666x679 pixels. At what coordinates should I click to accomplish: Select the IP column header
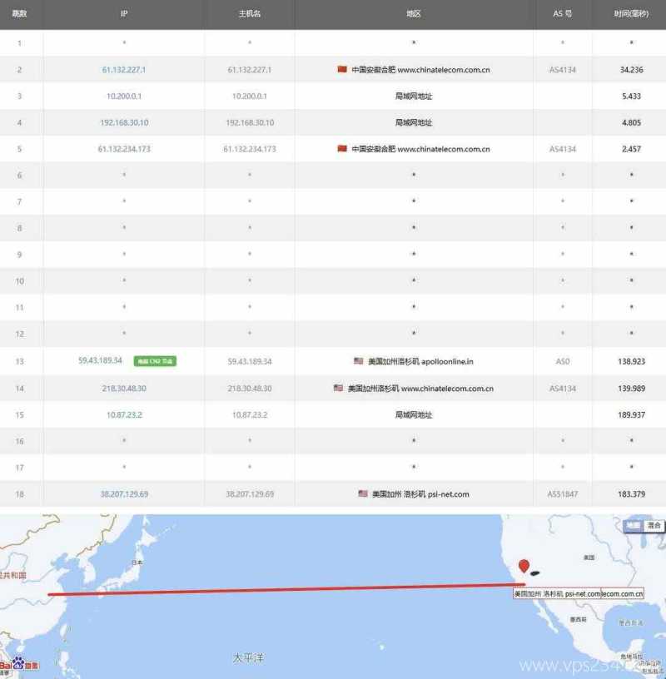124,13
